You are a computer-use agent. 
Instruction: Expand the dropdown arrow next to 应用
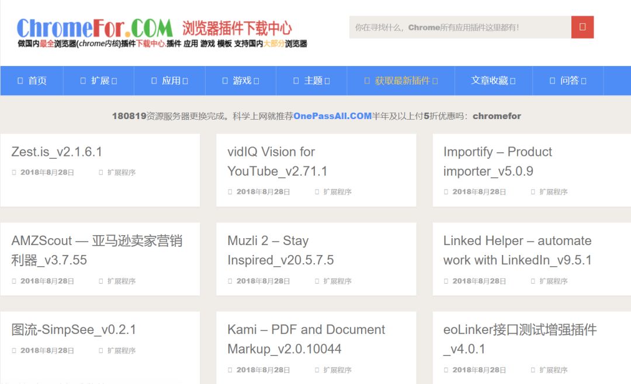pyautogui.click(x=185, y=81)
